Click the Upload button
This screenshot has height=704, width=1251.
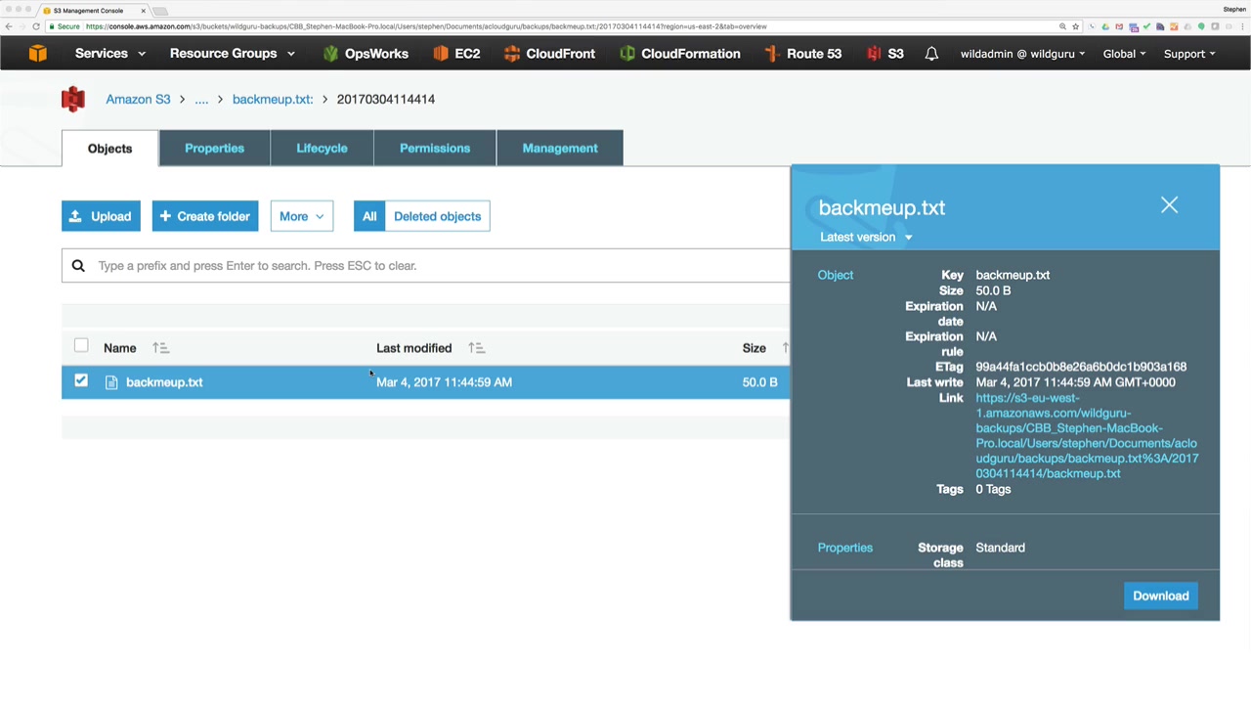point(101,216)
